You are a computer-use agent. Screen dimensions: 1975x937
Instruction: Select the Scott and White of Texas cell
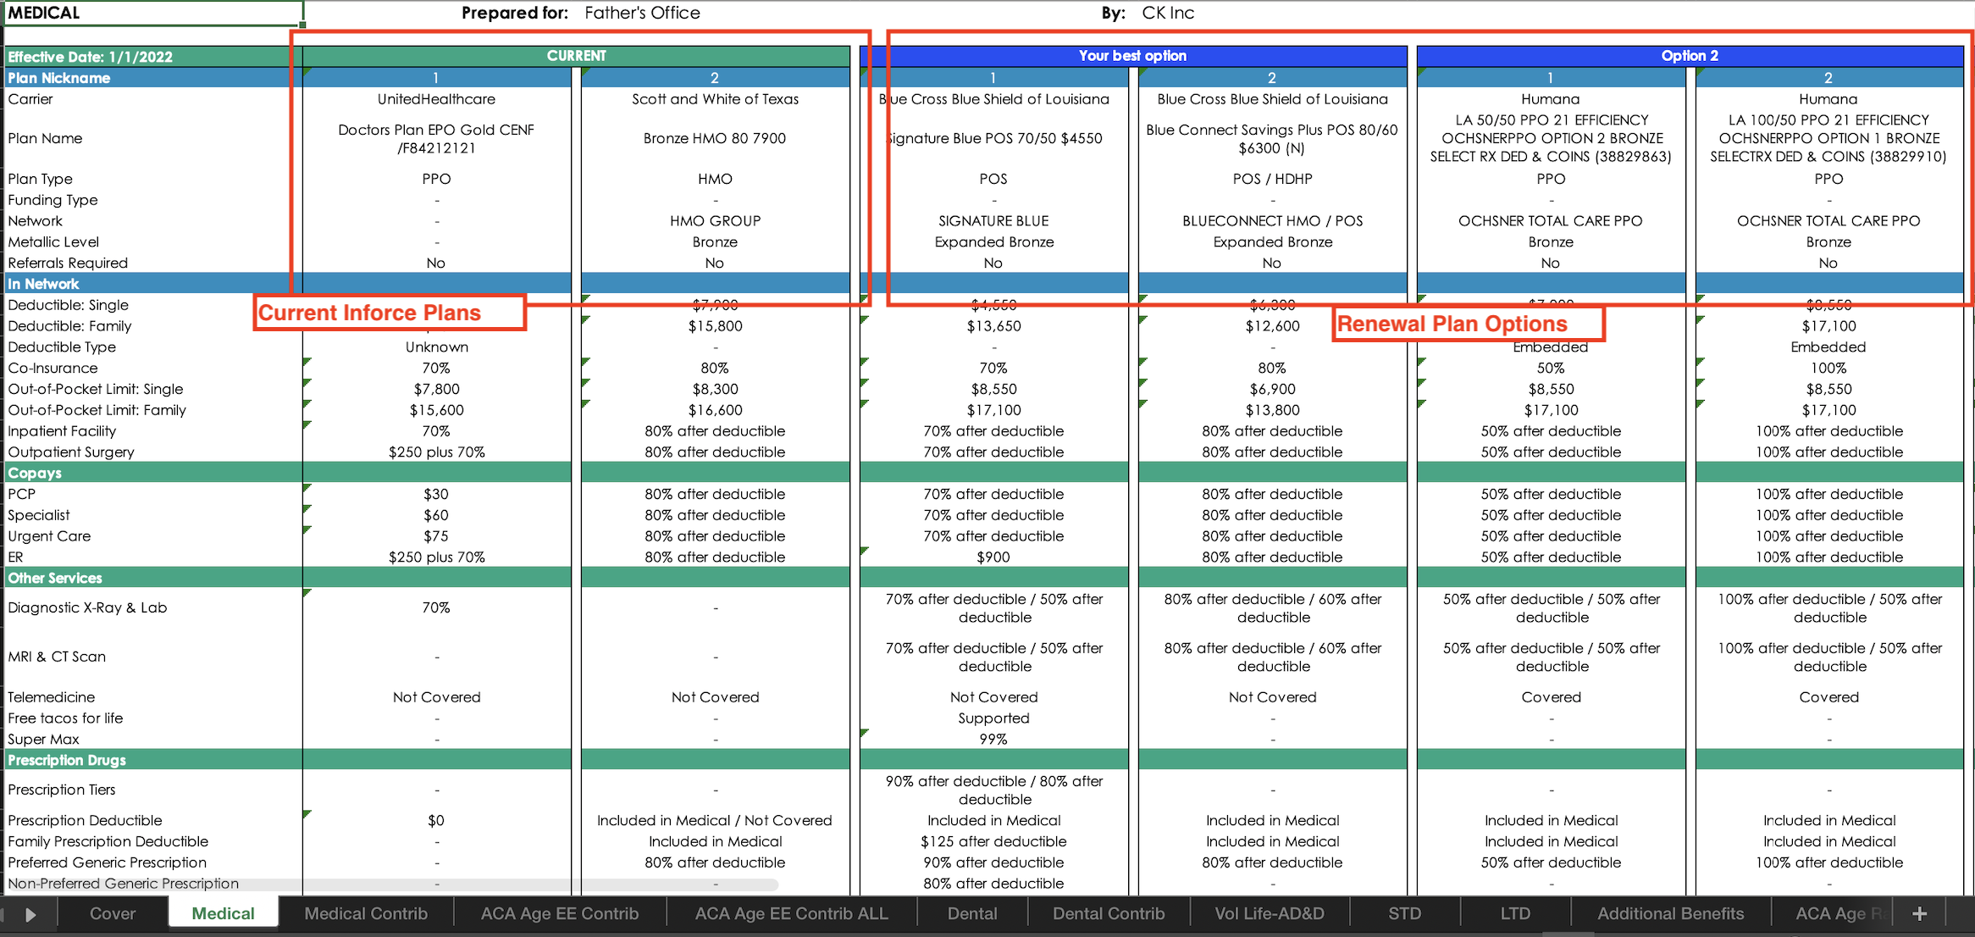pos(715,99)
